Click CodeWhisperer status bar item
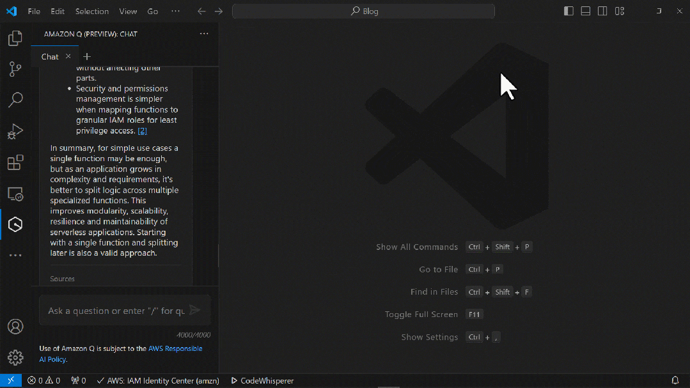 (262, 380)
